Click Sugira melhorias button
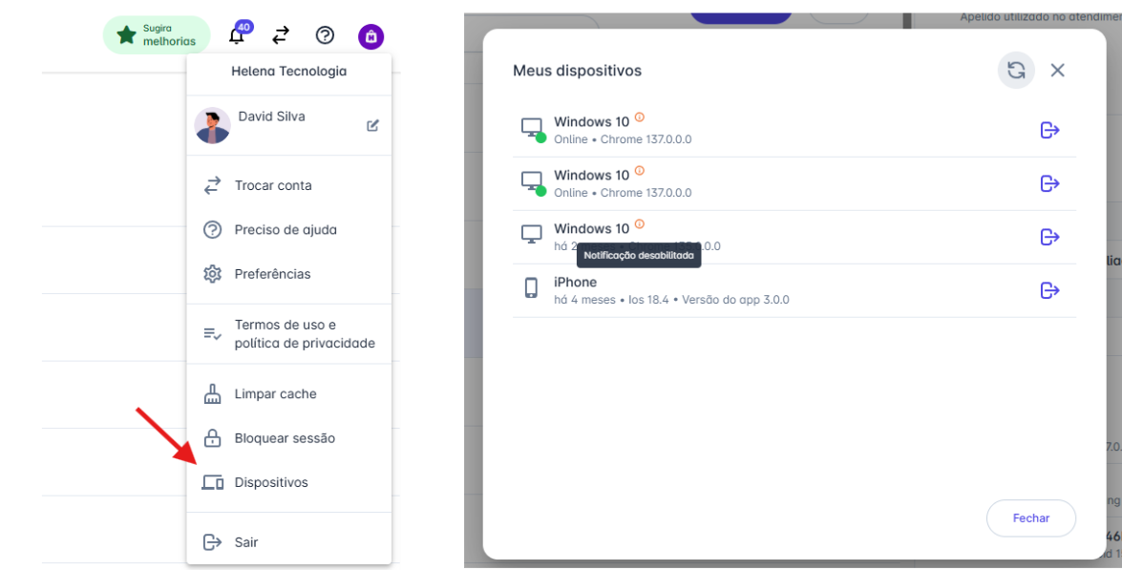 pos(157,35)
